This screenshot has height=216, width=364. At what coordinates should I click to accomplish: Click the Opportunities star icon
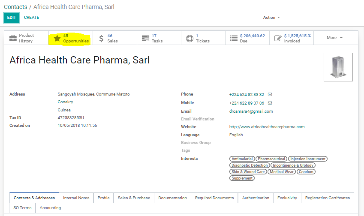pos(57,38)
